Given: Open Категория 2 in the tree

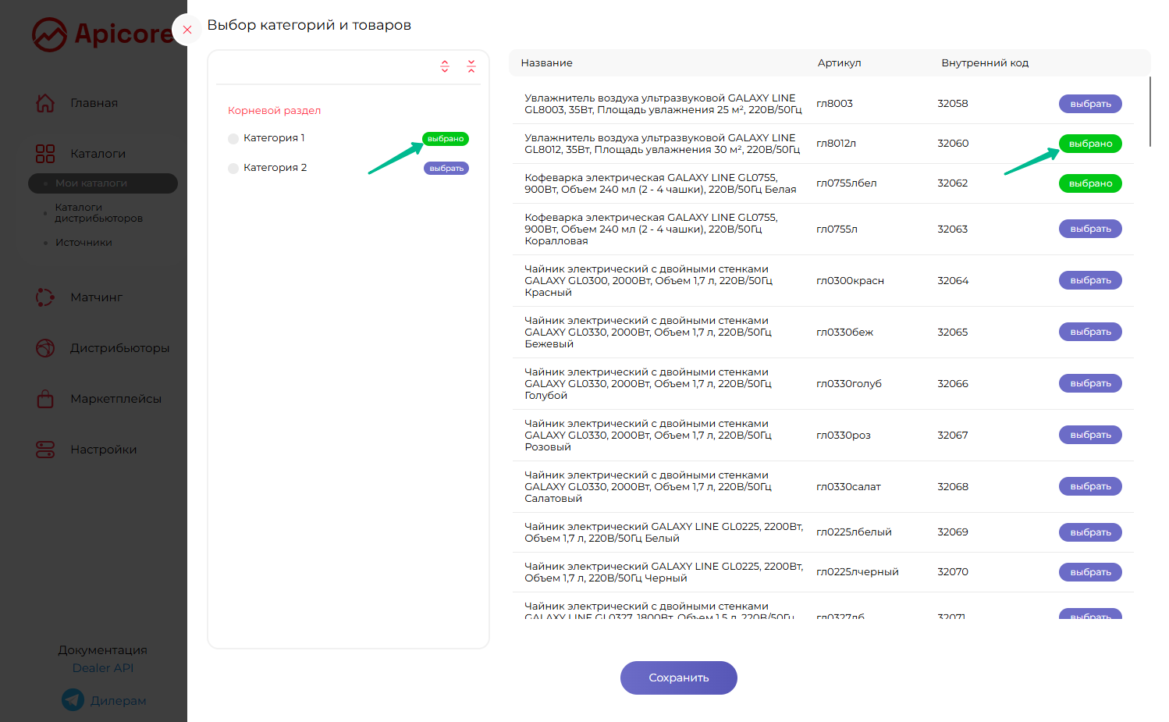Looking at the screenshot, I should (x=275, y=168).
